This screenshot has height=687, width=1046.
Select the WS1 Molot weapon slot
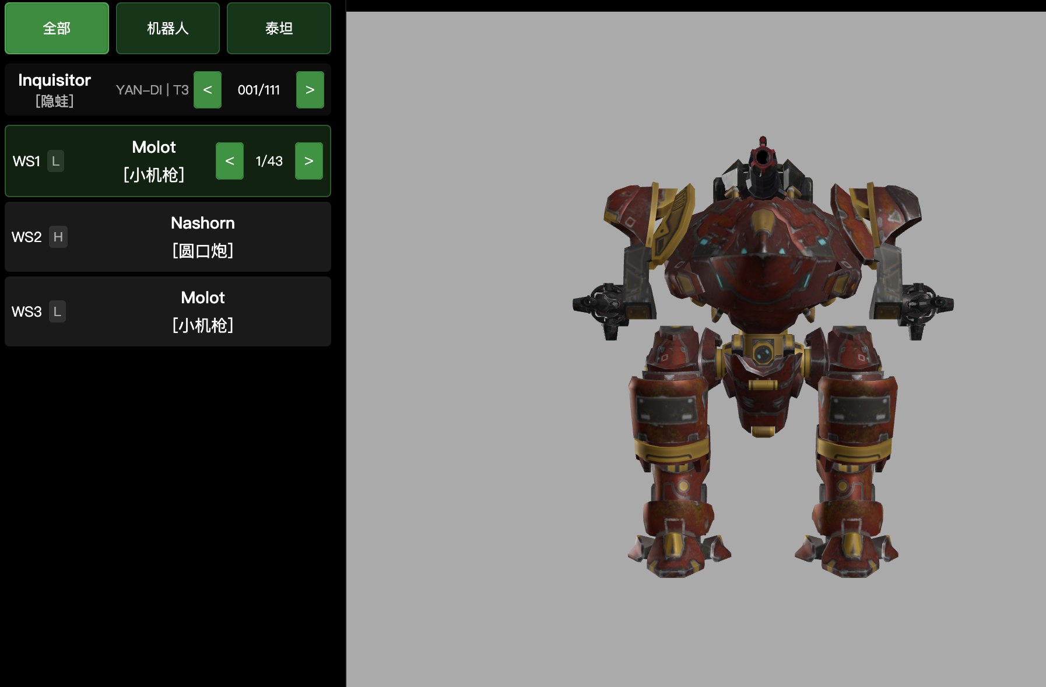coord(168,161)
